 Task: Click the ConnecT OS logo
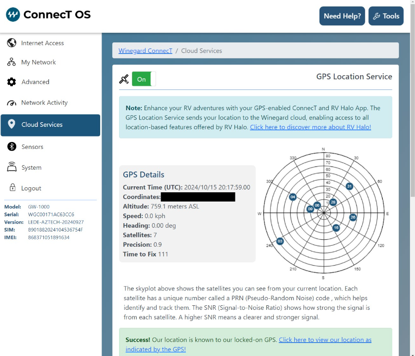48,14
